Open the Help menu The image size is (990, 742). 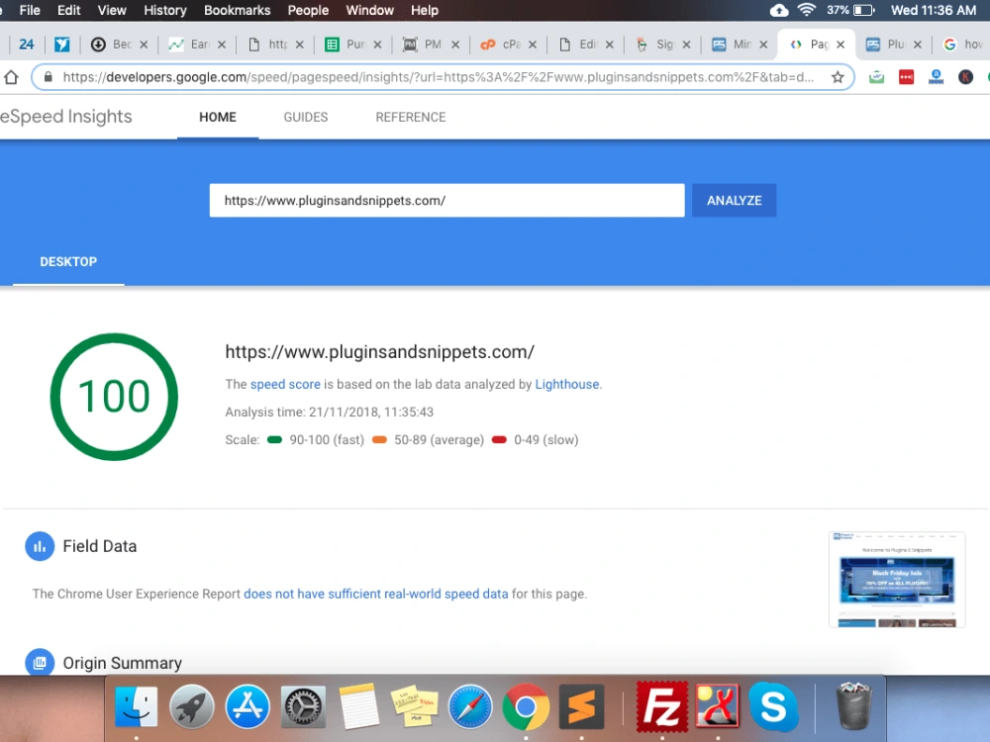[425, 10]
